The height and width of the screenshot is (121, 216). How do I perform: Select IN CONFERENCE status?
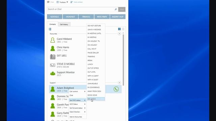(96, 87)
